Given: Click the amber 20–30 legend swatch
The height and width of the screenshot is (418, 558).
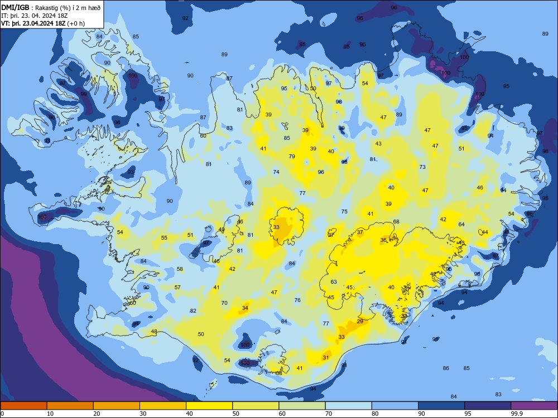Looking at the screenshot, I should pos(117,406).
